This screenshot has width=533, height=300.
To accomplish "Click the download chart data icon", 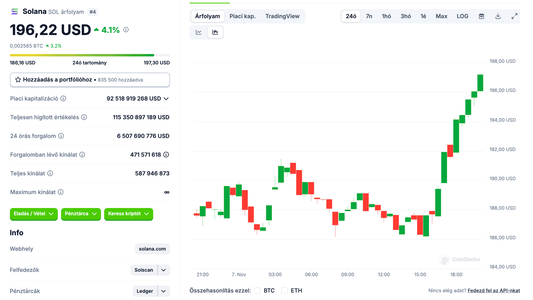I will click(x=498, y=16).
